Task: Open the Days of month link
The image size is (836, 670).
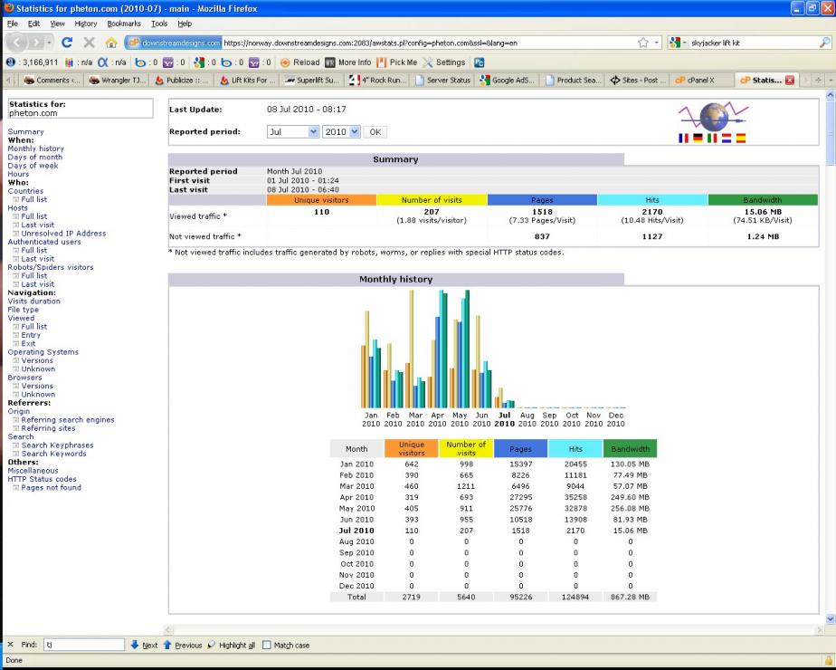Action: (34, 158)
